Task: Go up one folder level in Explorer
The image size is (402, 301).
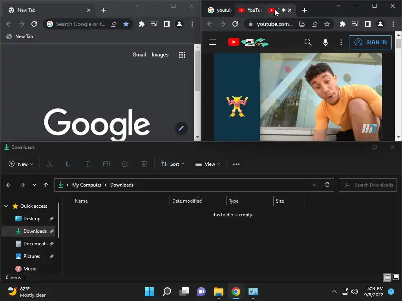Action: 46,185
